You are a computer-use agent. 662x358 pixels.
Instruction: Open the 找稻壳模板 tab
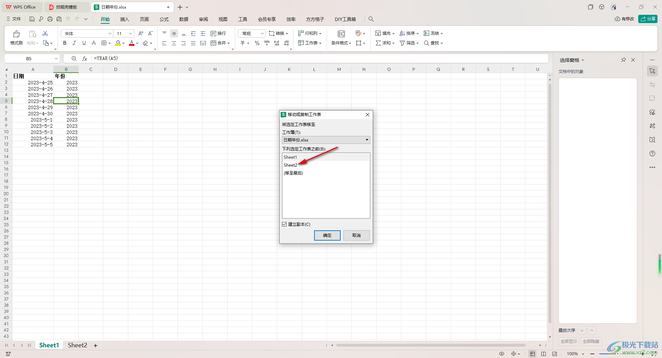pos(66,7)
